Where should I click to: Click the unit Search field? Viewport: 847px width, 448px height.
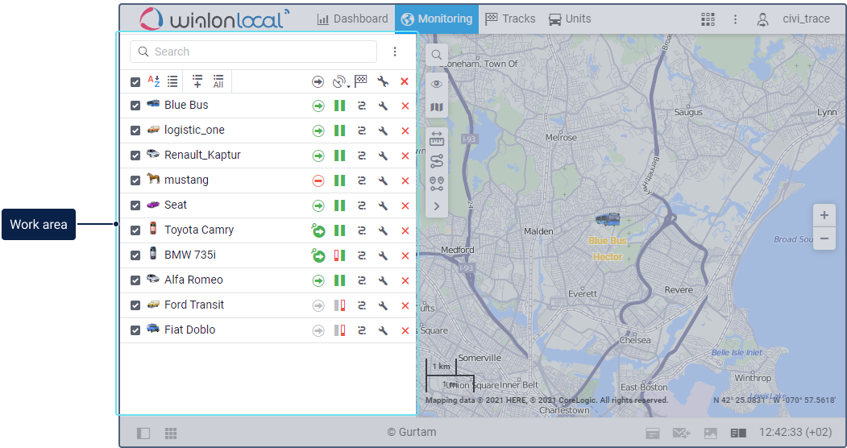pos(253,52)
